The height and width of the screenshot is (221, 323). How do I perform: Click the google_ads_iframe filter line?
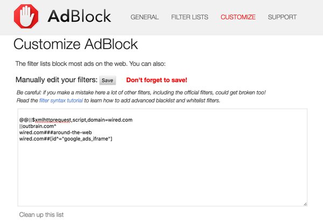click(66, 139)
